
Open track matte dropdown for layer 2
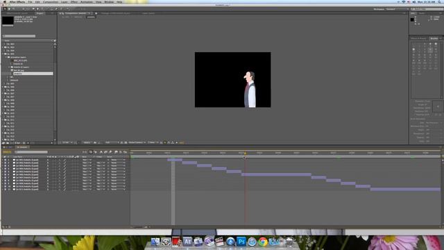(x=101, y=163)
